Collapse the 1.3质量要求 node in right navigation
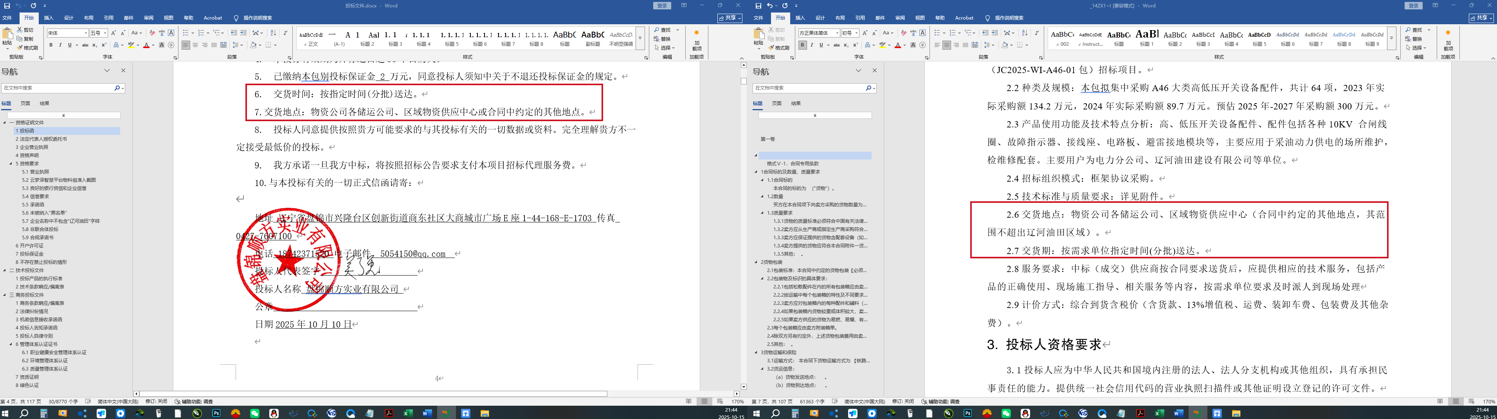The image size is (1497, 419). pyautogui.click(x=762, y=213)
